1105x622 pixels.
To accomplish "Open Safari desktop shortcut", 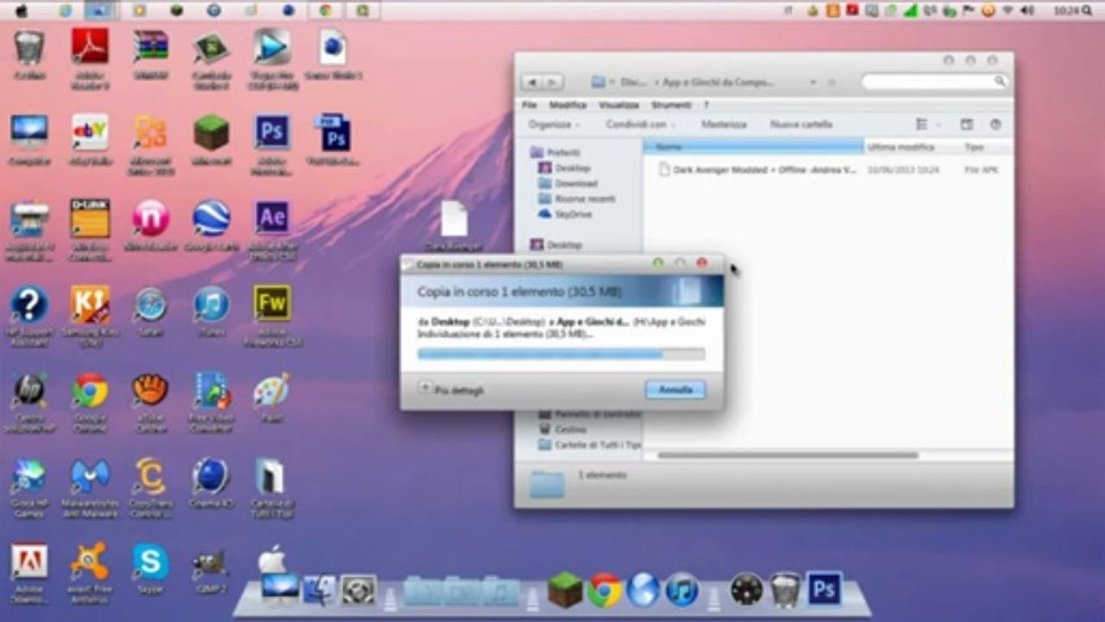I will pyautogui.click(x=150, y=304).
